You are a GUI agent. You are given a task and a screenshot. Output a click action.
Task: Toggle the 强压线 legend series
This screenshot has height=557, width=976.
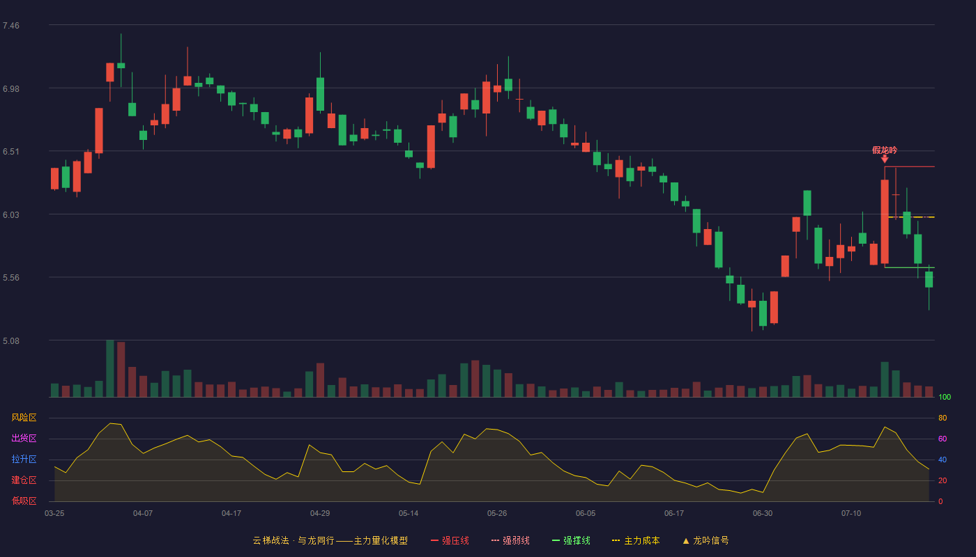pyautogui.click(x=450, y=540)
